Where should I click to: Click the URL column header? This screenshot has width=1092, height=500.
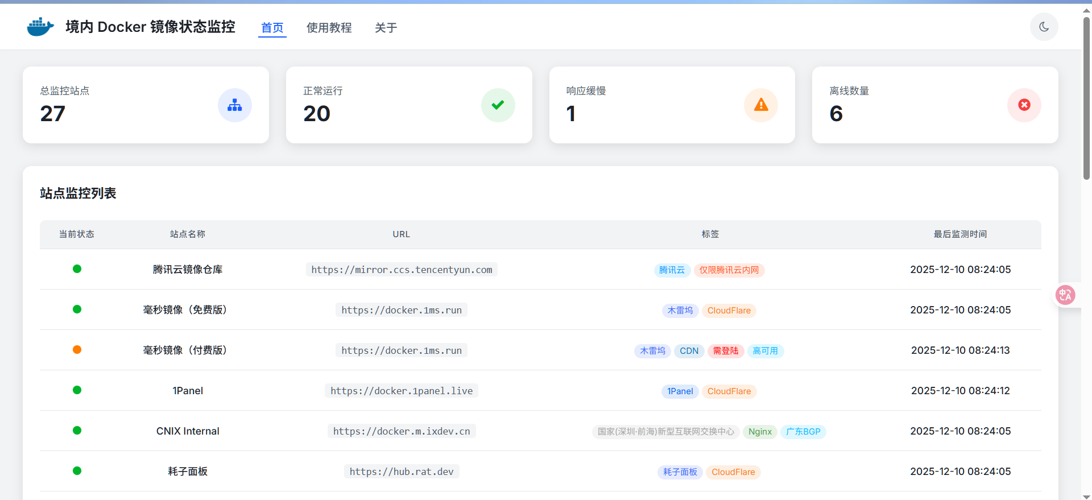tap(402, 234)
